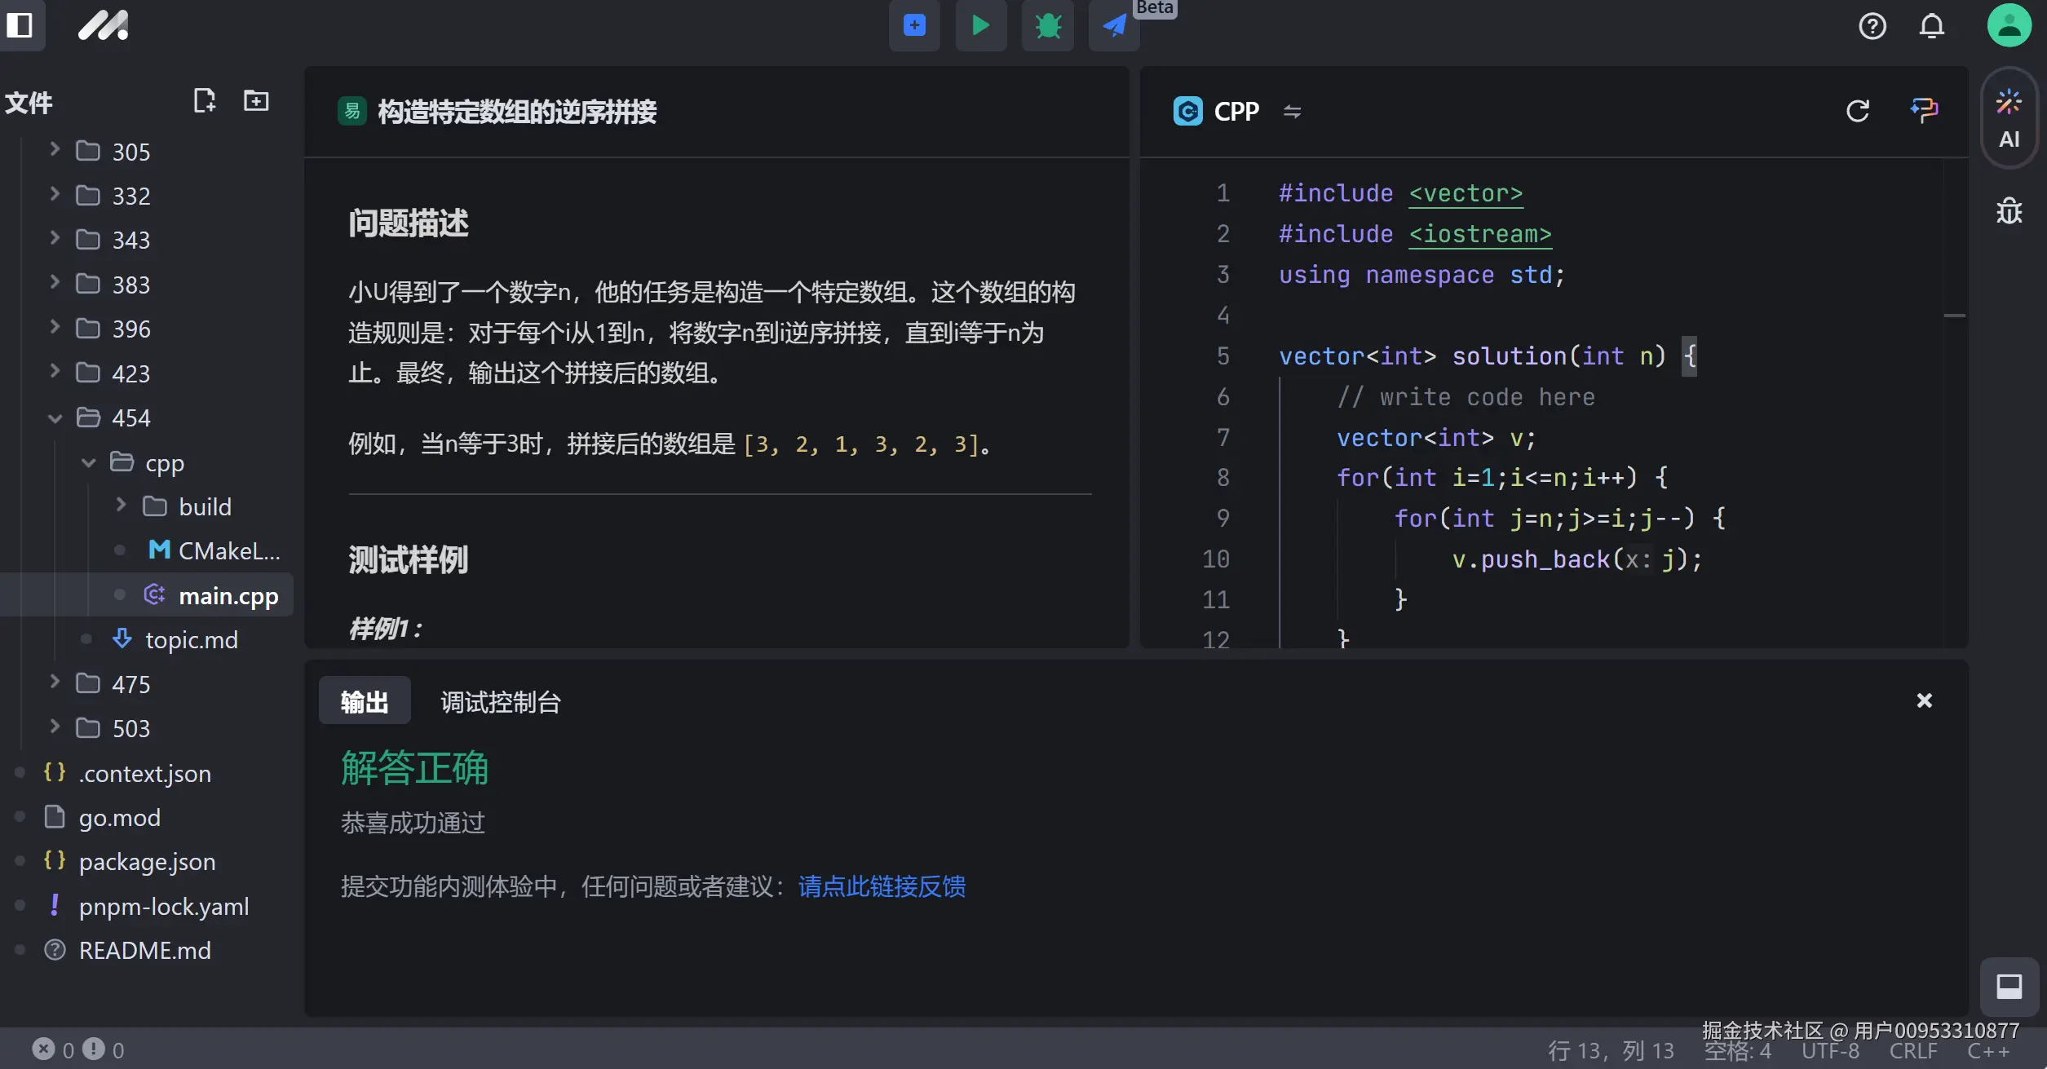This screenshot has width=2047, height=1069.
Task: Collapse folder 454
Action: pos(54,417)
